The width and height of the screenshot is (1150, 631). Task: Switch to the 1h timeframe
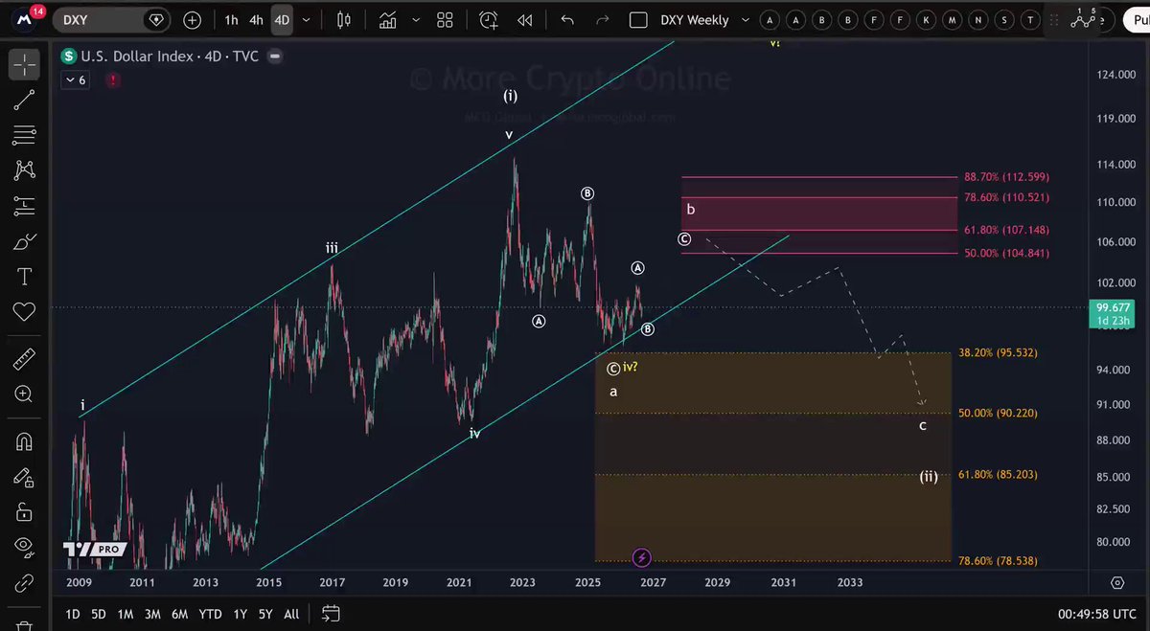[231, 19]
